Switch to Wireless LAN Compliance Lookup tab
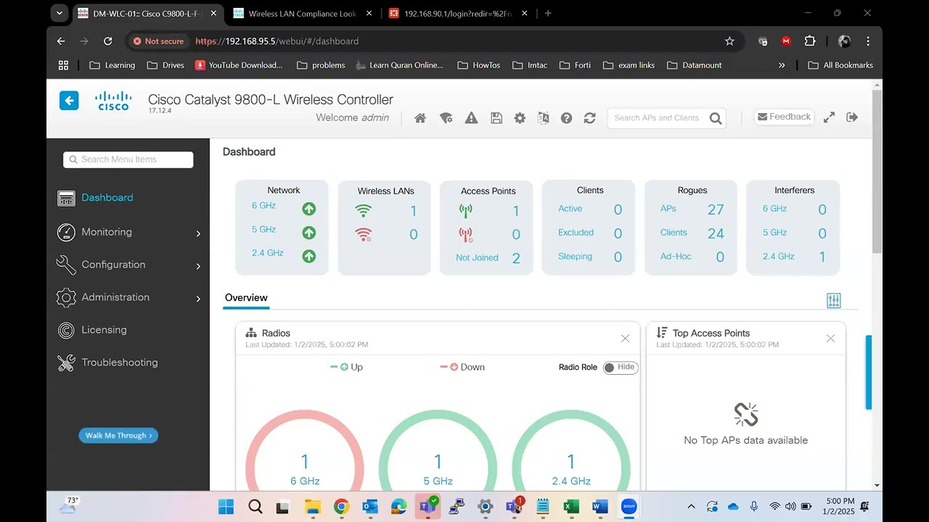Image resolution: width=929 pixels, height=522 pixels. click(x=302, y=13)
